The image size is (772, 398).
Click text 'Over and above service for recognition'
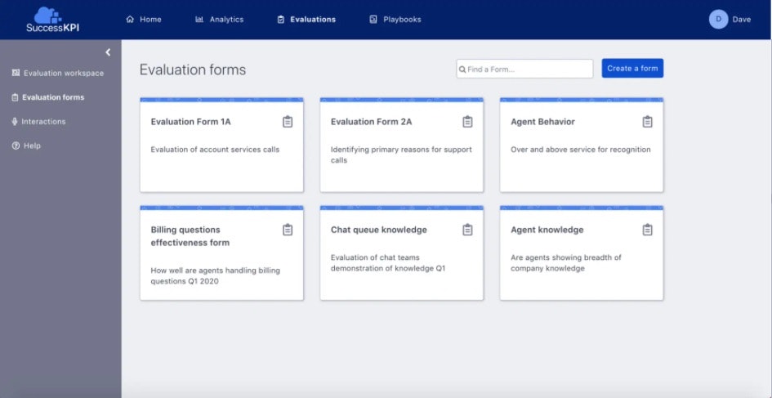pyautogui.click(x=581, y=150)
